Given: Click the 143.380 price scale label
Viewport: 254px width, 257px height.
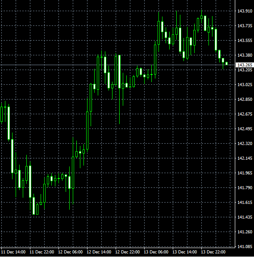Looking at the screenshot, I should coord(245,55).
